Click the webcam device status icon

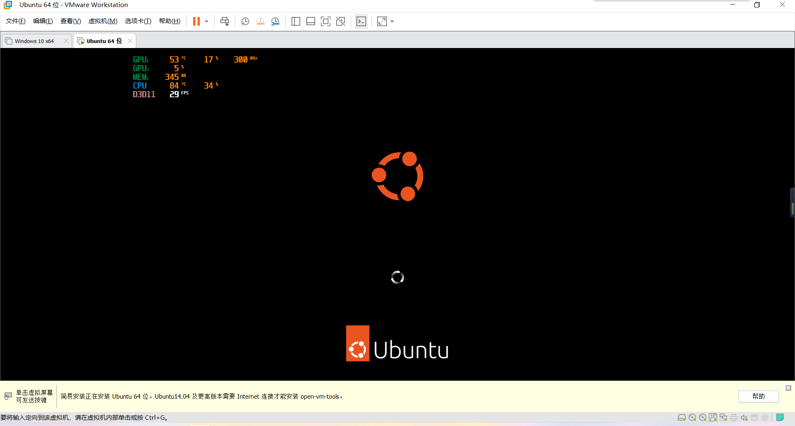click(x=765, y=417)
